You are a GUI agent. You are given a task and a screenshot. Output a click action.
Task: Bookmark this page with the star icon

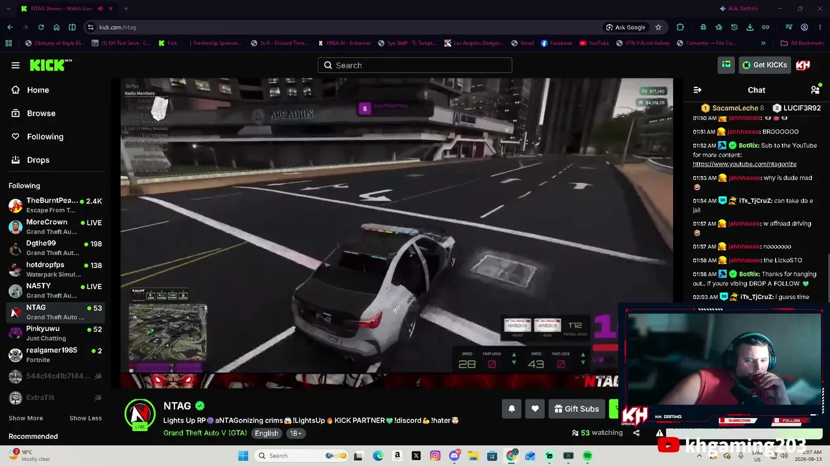point(658,27)
